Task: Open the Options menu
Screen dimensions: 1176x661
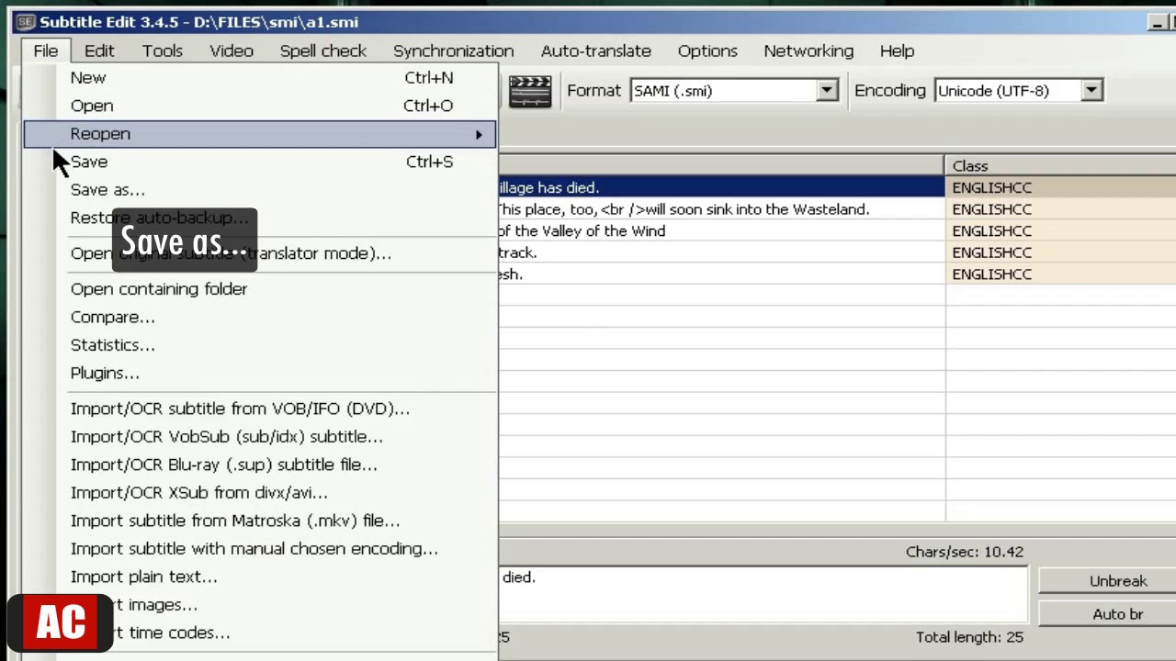Action: click(707, 50)
